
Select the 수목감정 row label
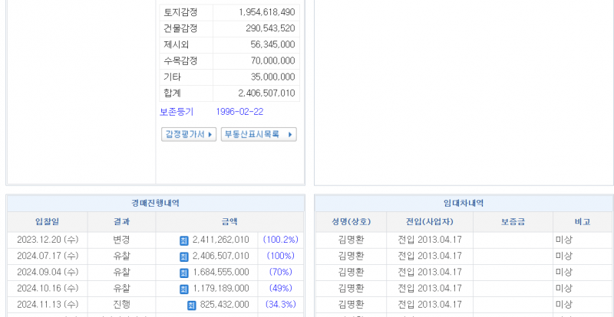(180, 60)
